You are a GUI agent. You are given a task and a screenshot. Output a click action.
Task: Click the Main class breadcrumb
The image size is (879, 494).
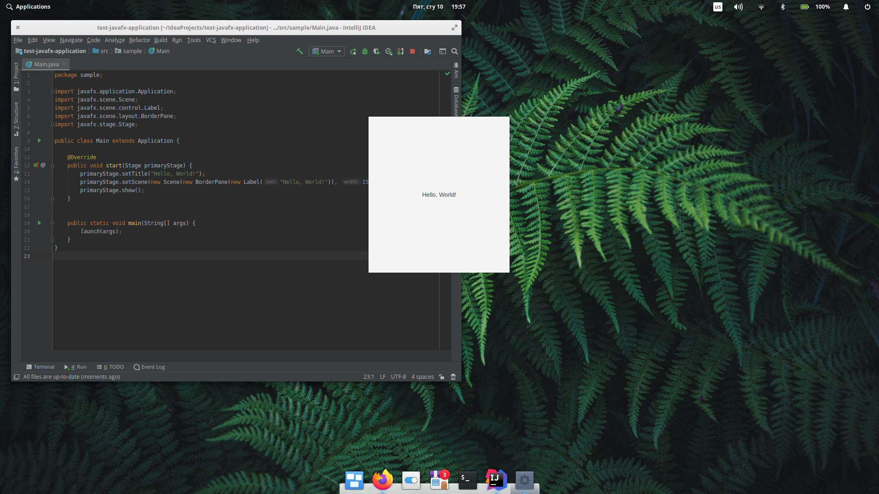(159, 51)
